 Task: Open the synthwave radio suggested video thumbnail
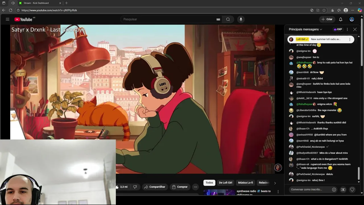[x=219, y=192]
